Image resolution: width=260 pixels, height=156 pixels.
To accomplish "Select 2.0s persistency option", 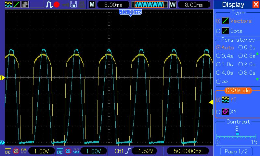I will [x=247, y=64].
